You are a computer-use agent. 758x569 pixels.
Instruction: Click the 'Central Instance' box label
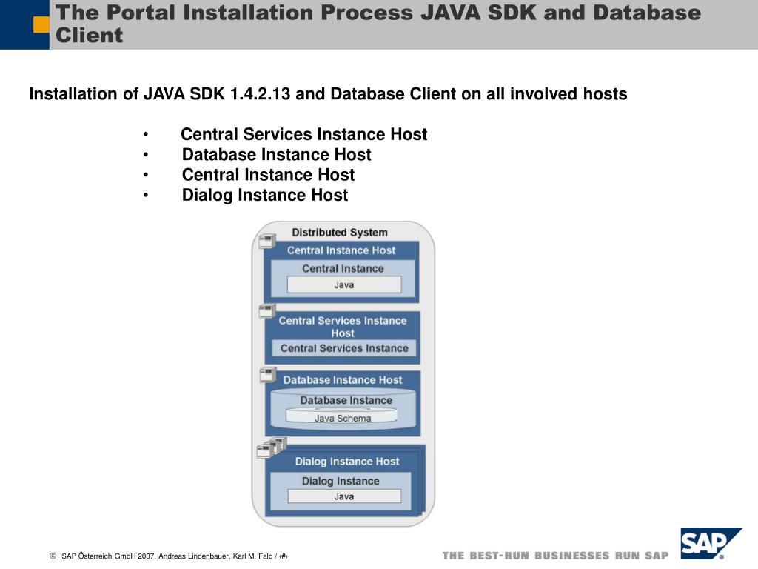[x=343, y=268]
